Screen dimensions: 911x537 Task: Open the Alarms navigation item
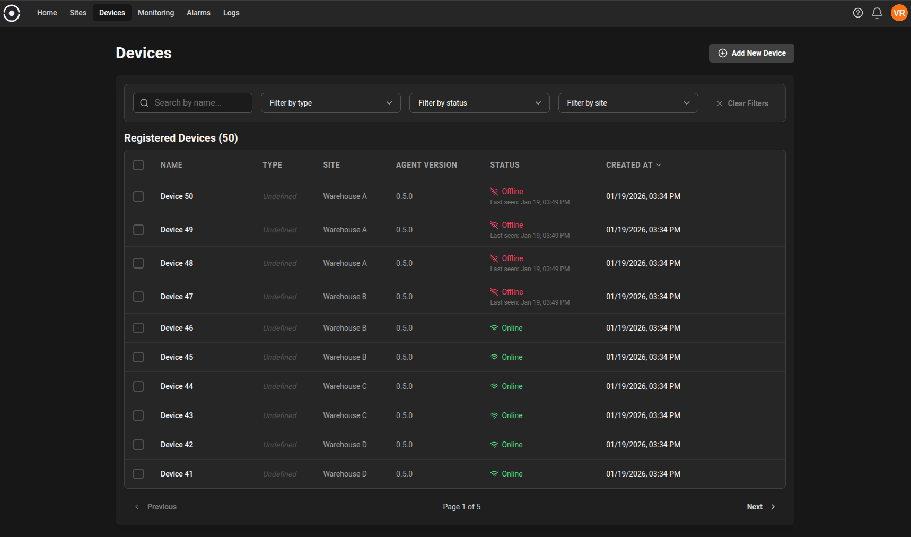point(198,13)
